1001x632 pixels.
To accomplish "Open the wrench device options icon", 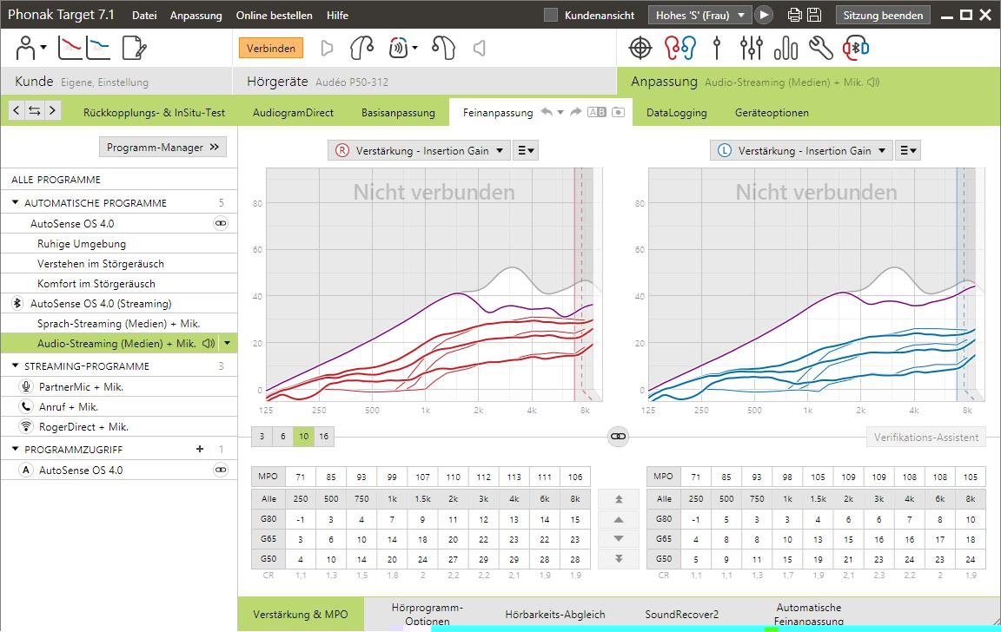I will click(820, 49).
